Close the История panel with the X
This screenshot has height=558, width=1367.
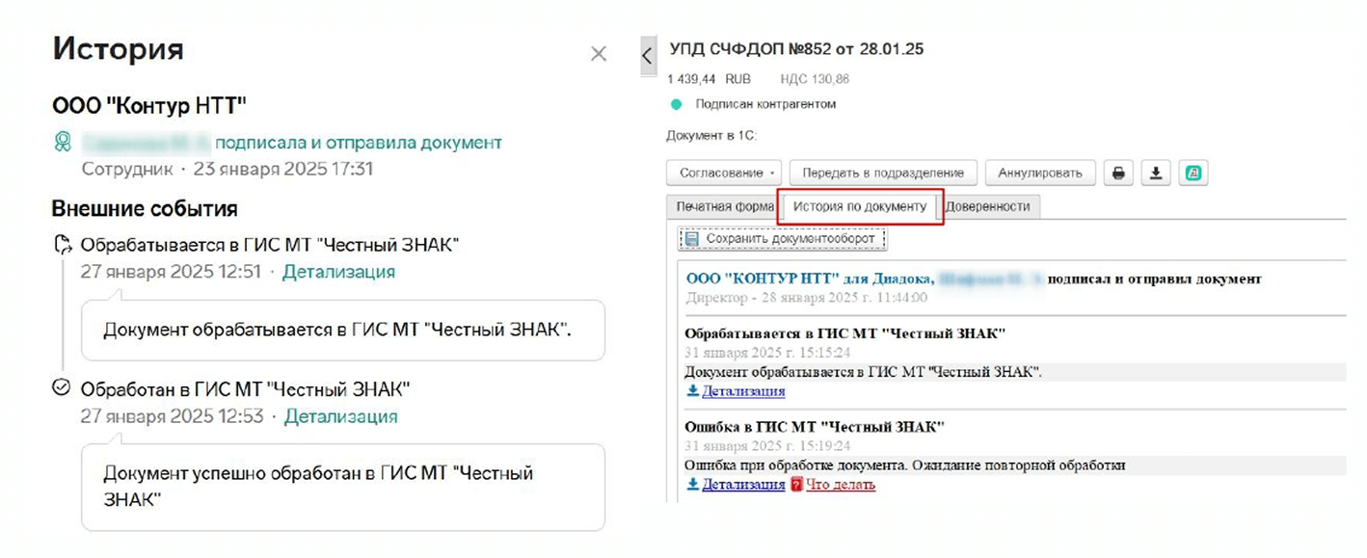599,54
